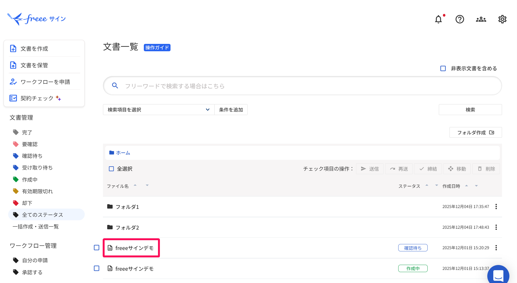Check the box for the 確認待ち freeeサインデモ row

[96, 248]
